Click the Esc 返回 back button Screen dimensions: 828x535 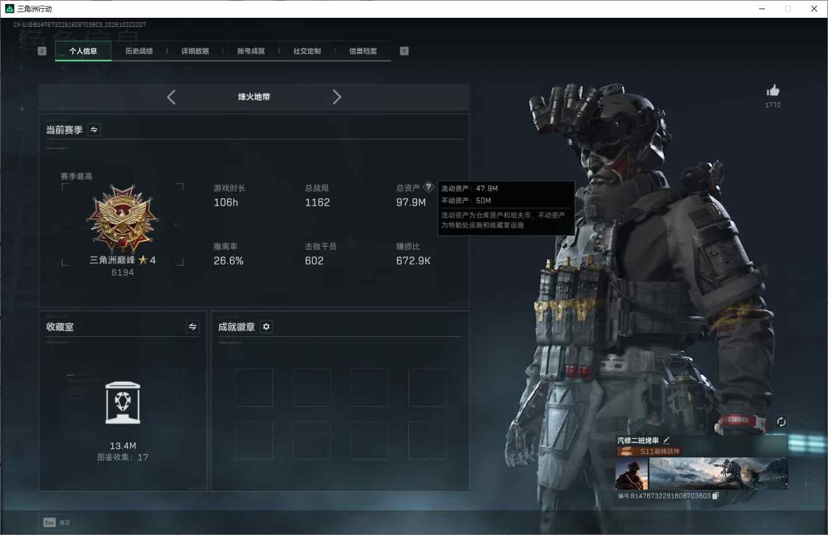point(57,522)
